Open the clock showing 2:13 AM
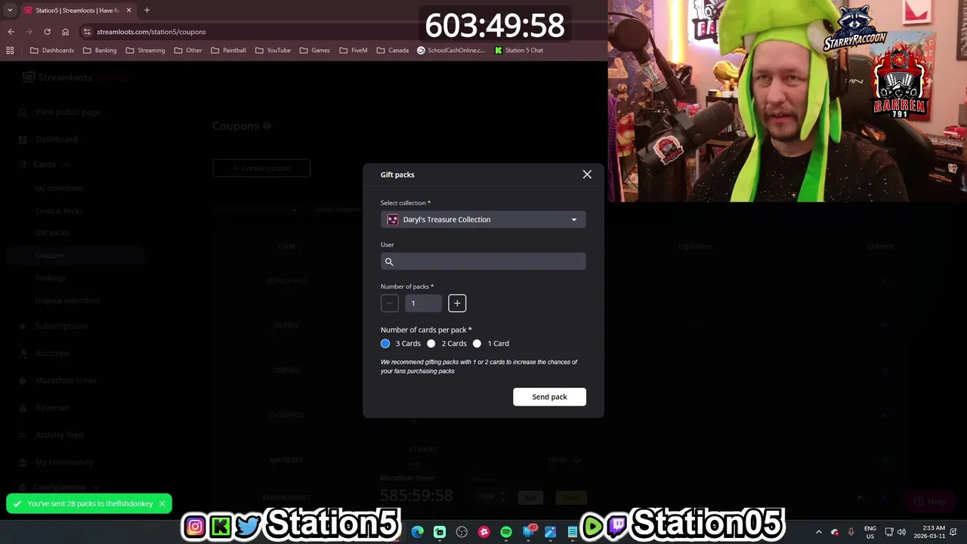 [x=930, y=532]
